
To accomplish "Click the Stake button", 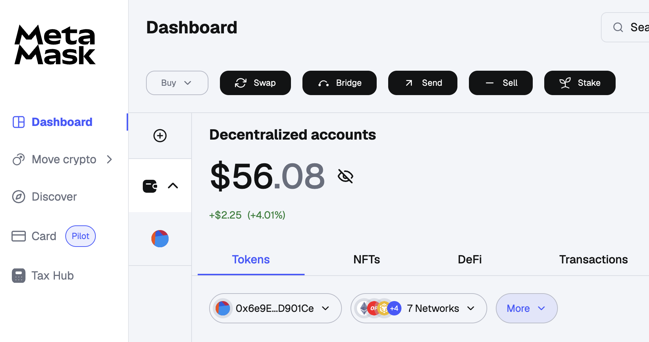I will tap(579, 83).
